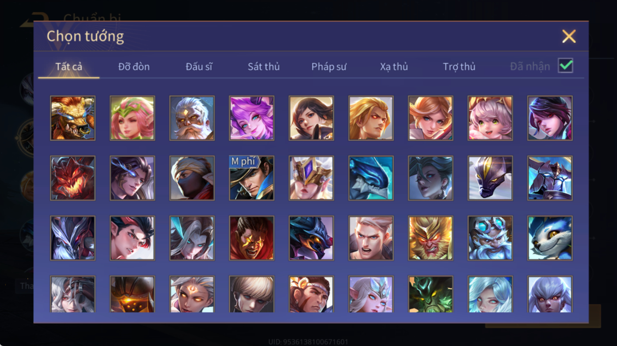Image resolution: width=617 pixels, height=346 pixels.
Task: Choose the hero marked 'M phí'
Action: pyautogui.click(x=251, y=178)
